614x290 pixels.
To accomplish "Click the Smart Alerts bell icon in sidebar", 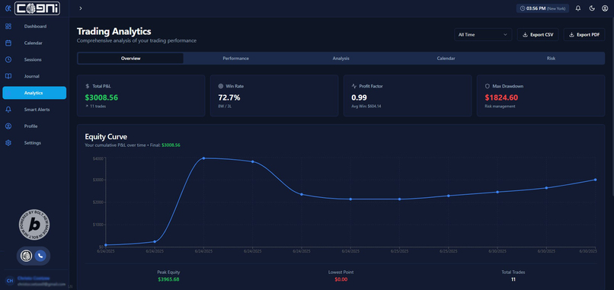I will tap(8, 110).
